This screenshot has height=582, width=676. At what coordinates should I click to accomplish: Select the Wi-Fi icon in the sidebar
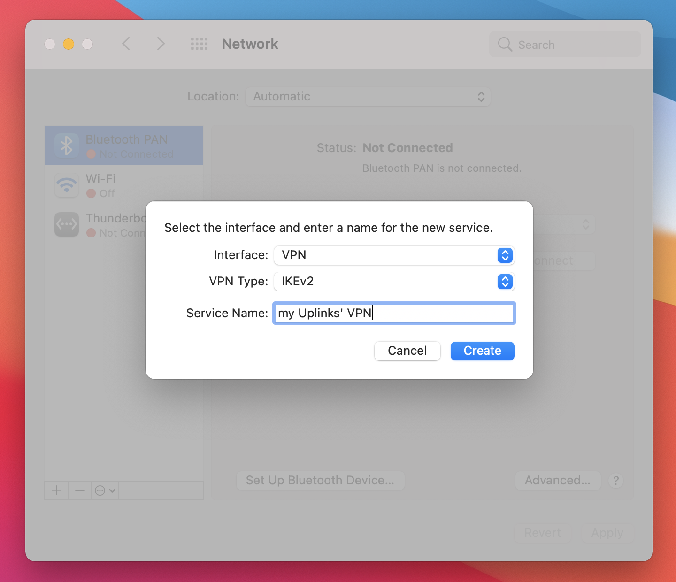[x=66, y=185]
